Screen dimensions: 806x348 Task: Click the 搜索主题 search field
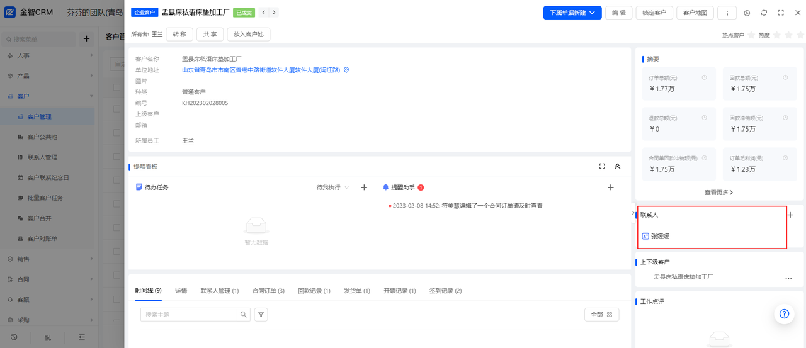pyautogui.click(x=189, y=315)
